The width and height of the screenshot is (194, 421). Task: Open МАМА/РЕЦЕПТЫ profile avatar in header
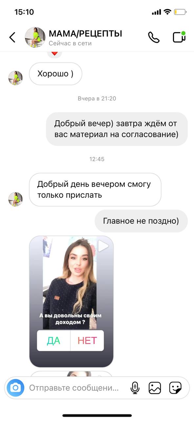point(35,37)
